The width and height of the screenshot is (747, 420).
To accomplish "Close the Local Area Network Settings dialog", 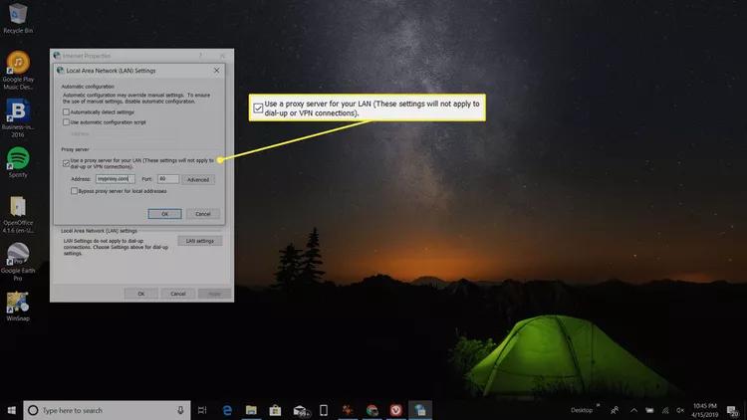I will pos(217,71).
